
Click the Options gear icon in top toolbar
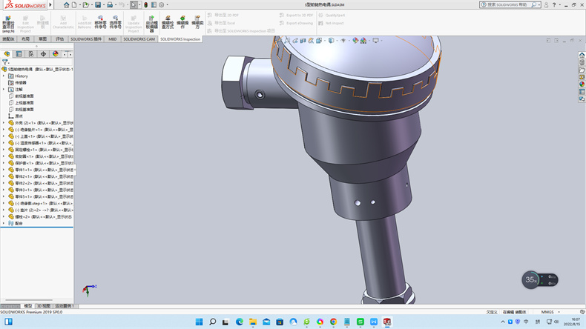pos(162,4)
